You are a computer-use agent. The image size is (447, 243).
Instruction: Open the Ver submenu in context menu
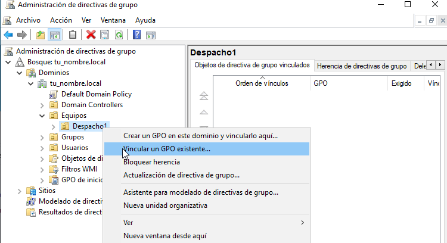tap(207, 223)
